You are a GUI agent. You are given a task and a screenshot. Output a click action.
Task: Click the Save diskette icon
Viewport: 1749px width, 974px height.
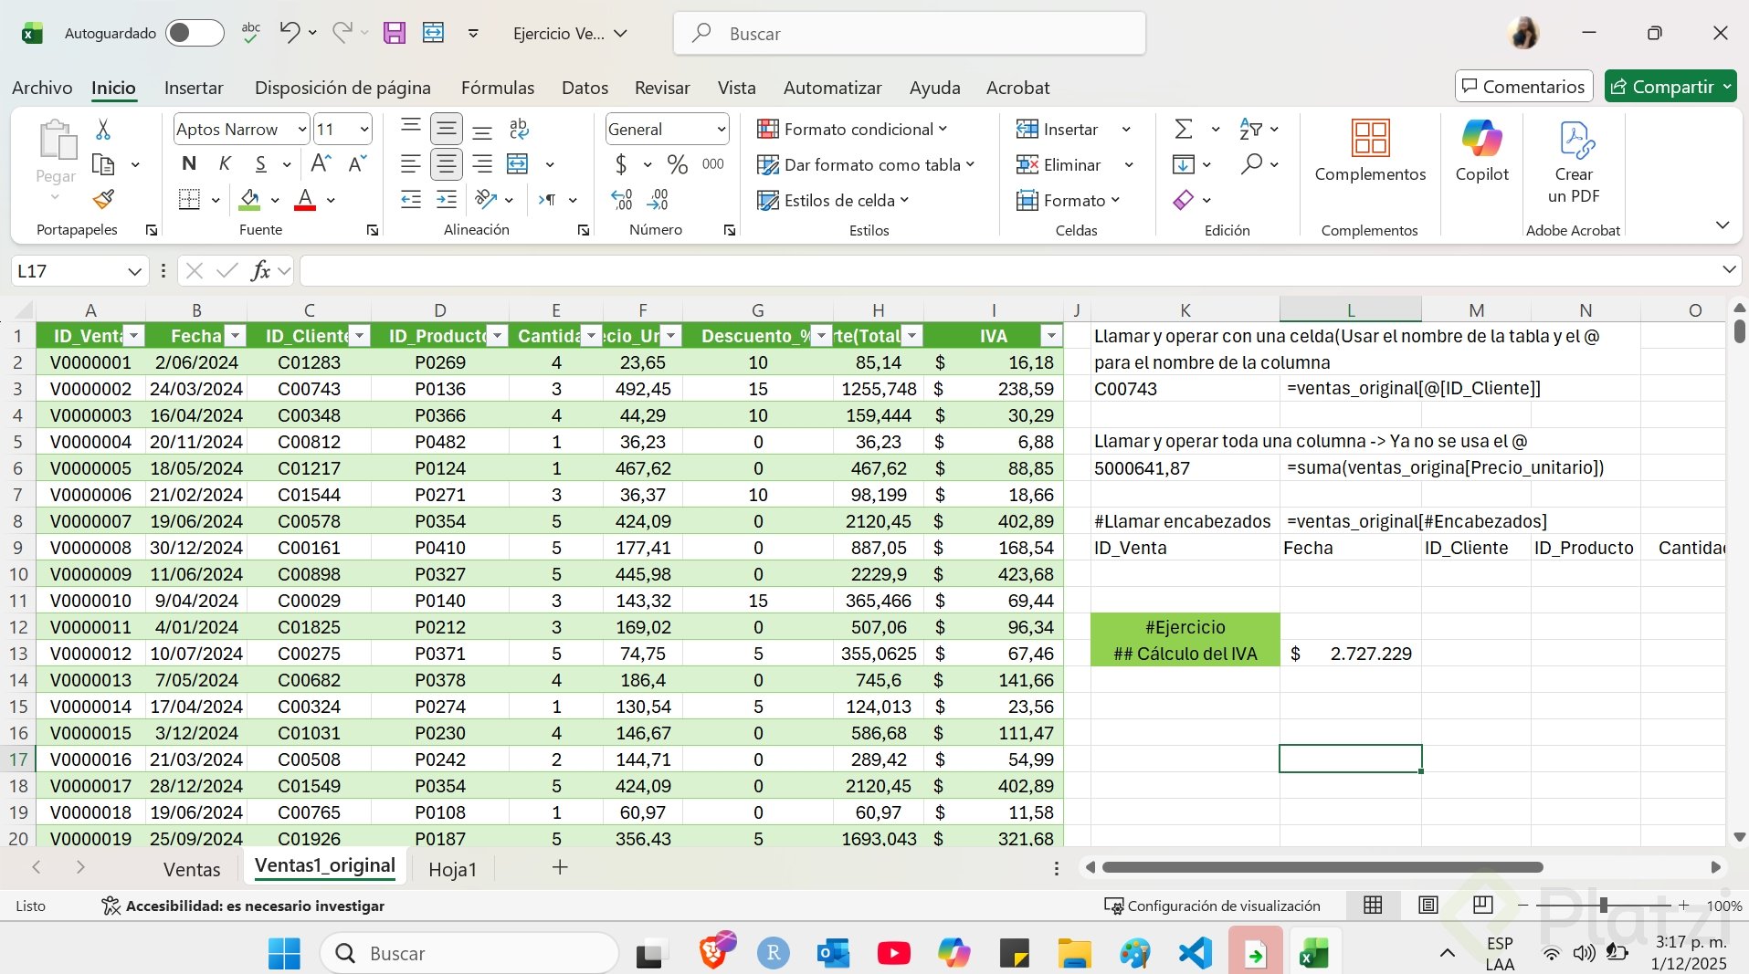click(x=395, y=34)
